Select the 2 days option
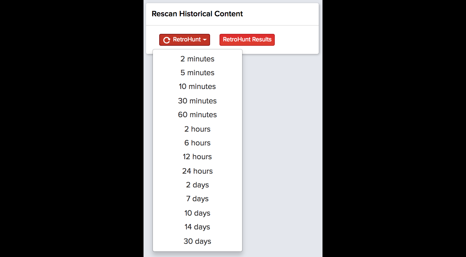This screenshot has height=257, width=466. tap(198, 185)
